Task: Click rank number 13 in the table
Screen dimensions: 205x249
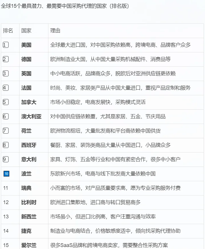Action: click(x=6, y=217)
